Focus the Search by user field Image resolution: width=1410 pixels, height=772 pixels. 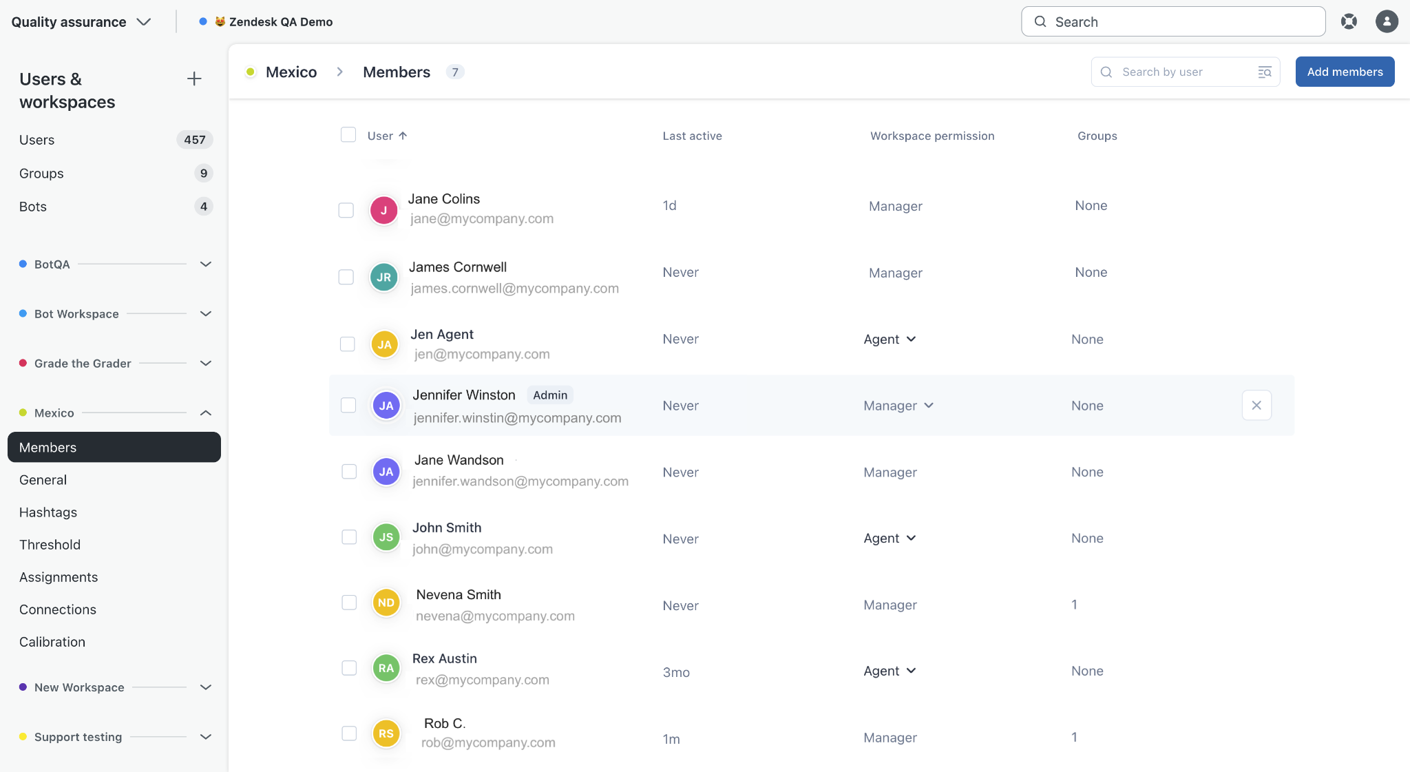coord(1185,72)
